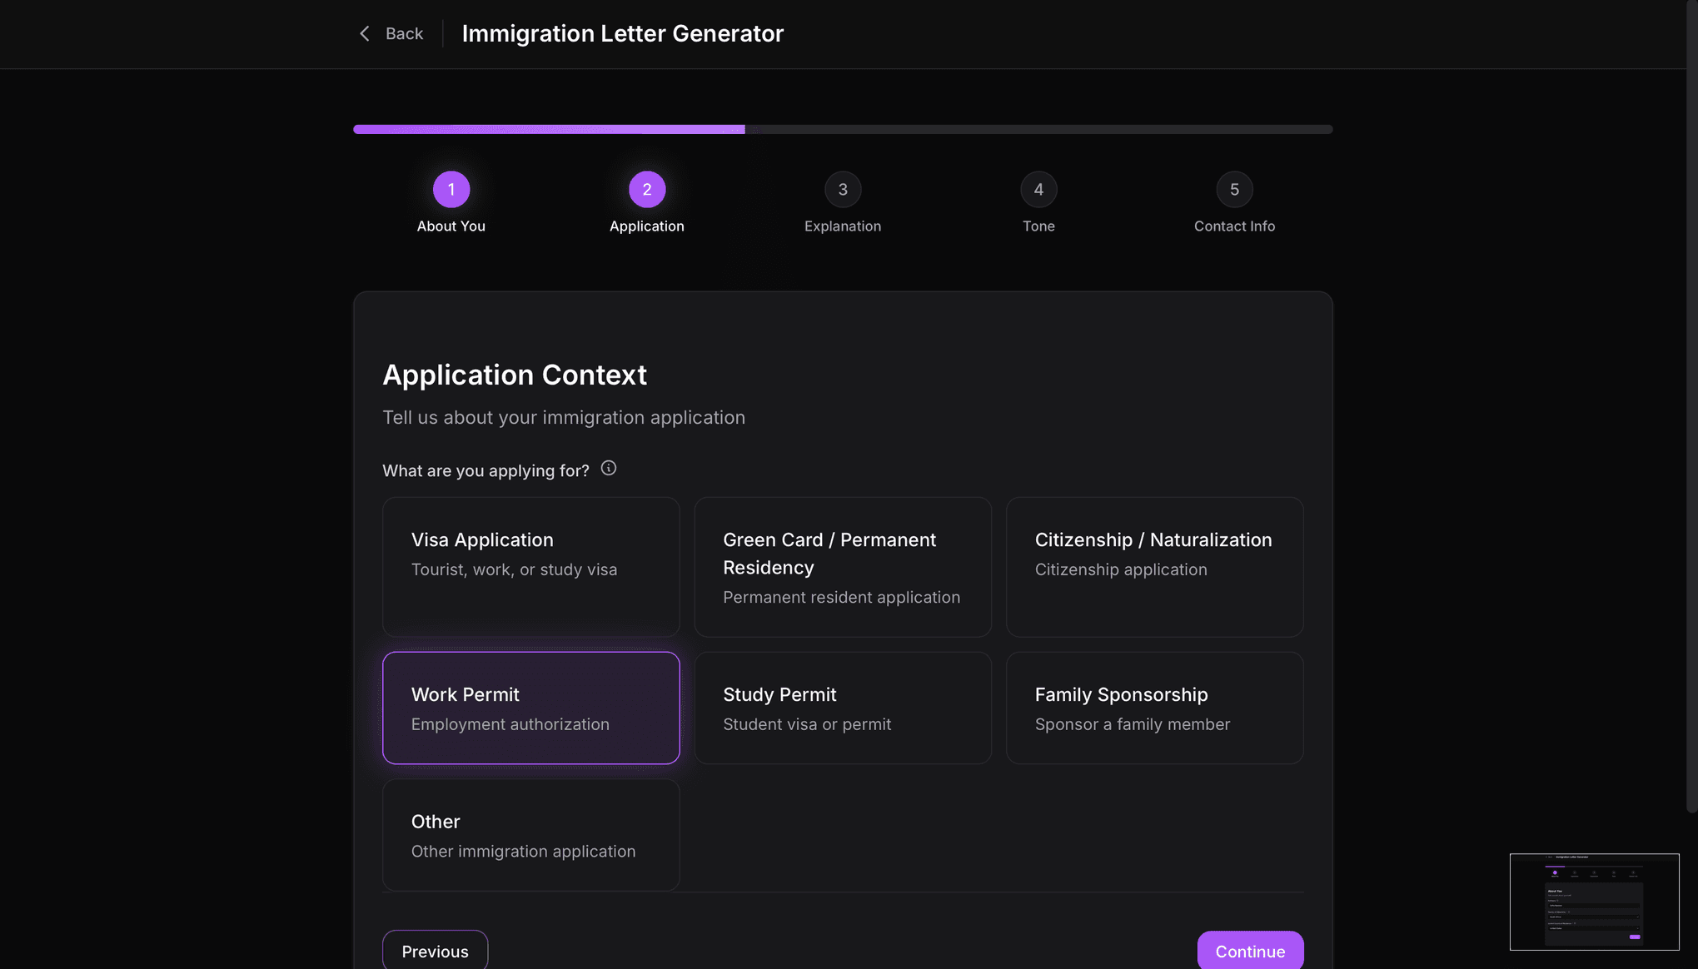Jump to step 3 Explanation circle

click(843, 190)
